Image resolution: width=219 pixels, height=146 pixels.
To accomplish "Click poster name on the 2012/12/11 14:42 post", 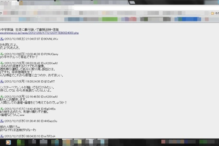I will click(x=1, y=108).
